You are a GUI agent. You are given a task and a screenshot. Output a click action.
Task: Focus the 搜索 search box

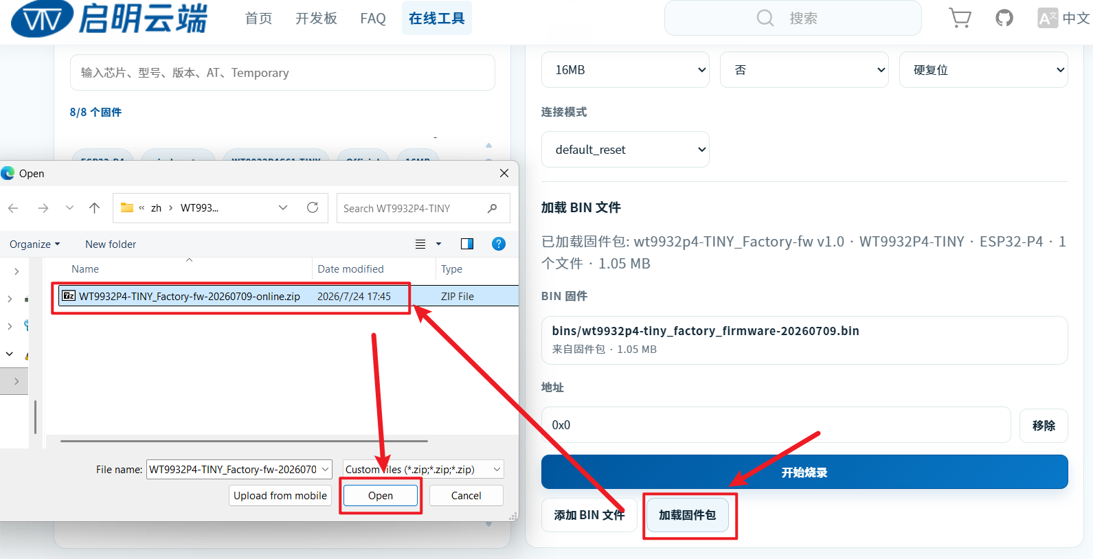click(793, 18)
